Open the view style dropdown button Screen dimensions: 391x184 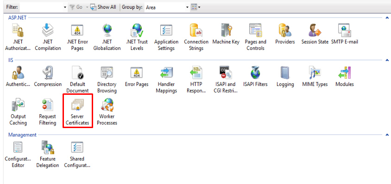(196, 7)
